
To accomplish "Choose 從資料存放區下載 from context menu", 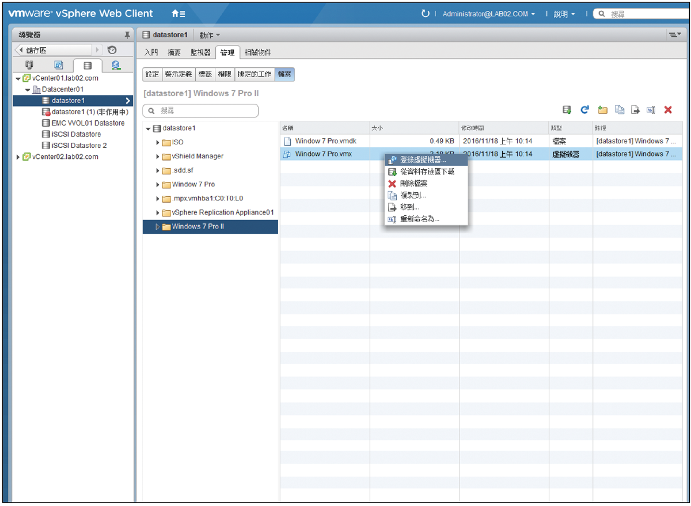I will point(427,172).
